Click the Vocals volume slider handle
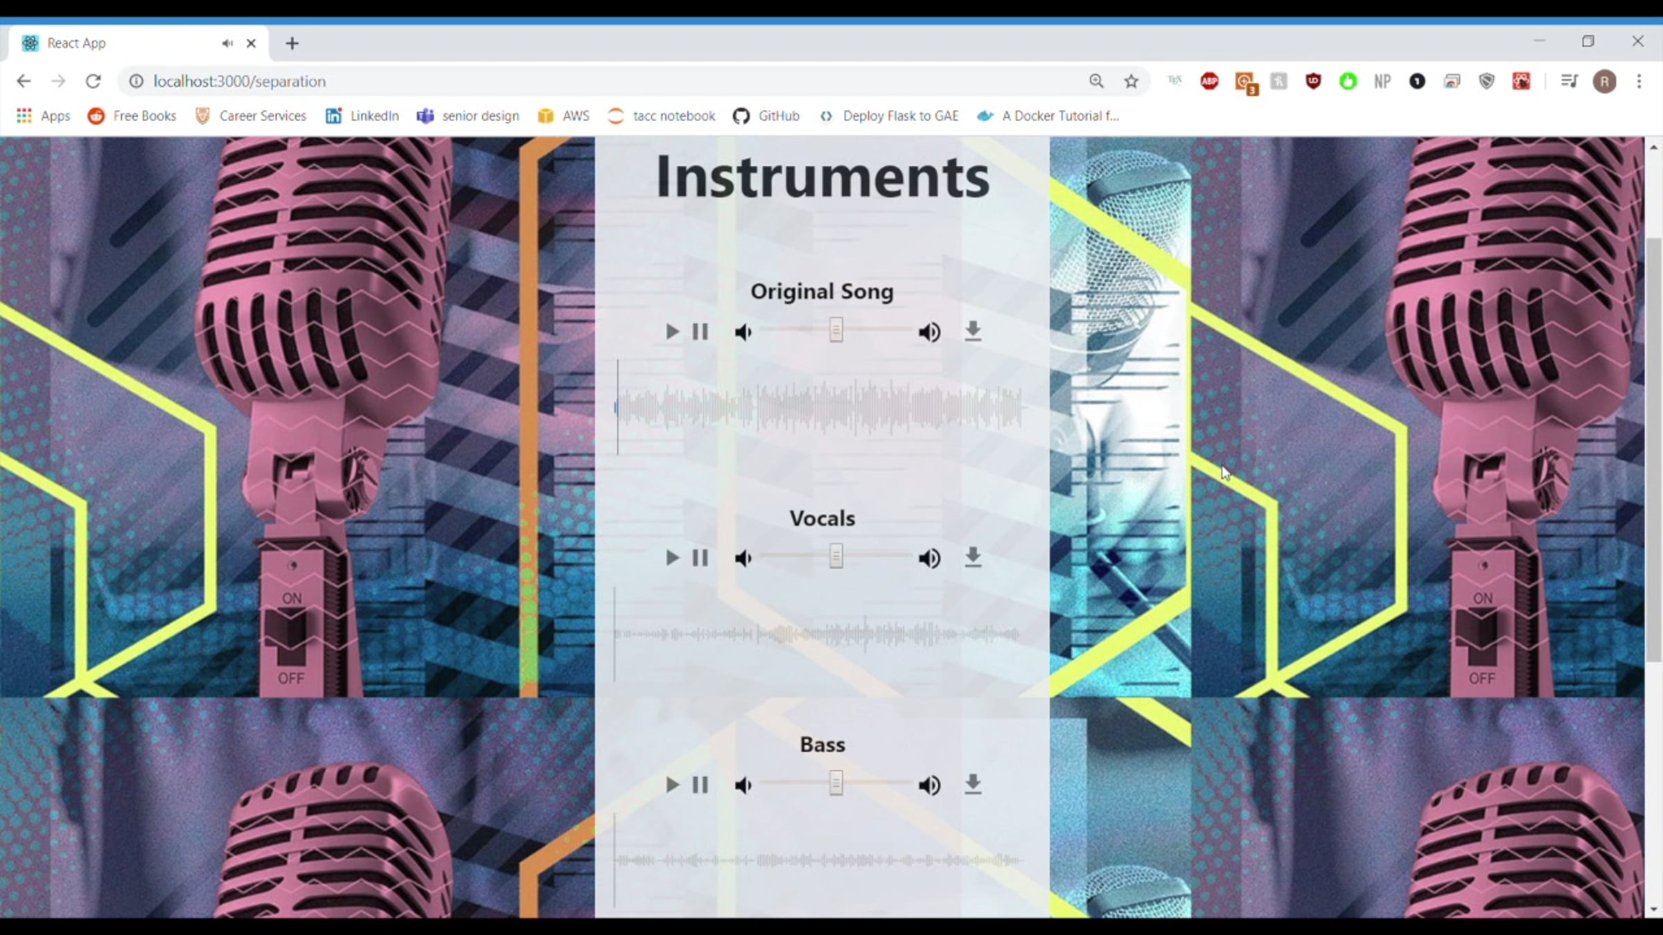Viewport: 1663px width, 935px height. pos(836,557)
